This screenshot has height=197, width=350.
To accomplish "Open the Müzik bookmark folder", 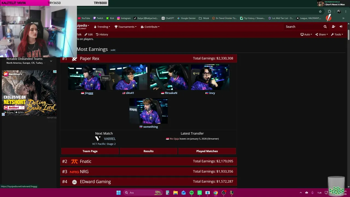I will 204,18.
